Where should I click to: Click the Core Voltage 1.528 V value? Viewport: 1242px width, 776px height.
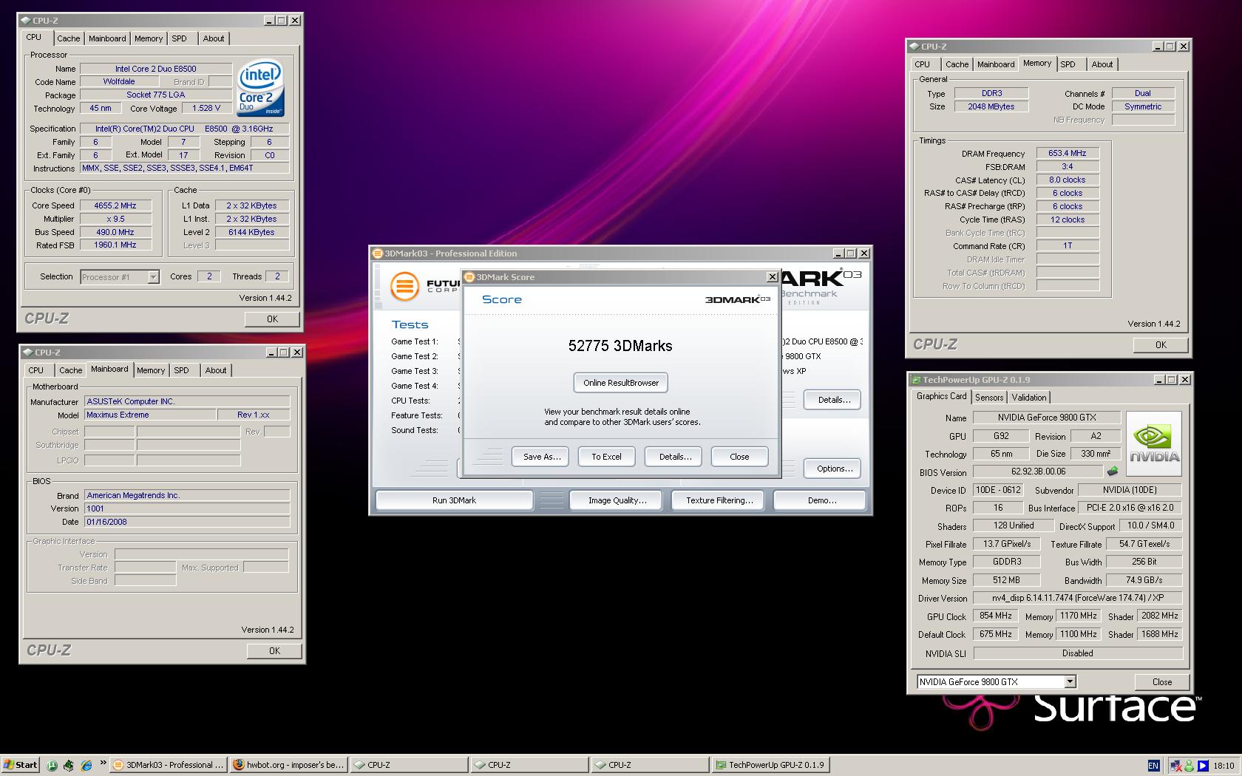(206, 108)
